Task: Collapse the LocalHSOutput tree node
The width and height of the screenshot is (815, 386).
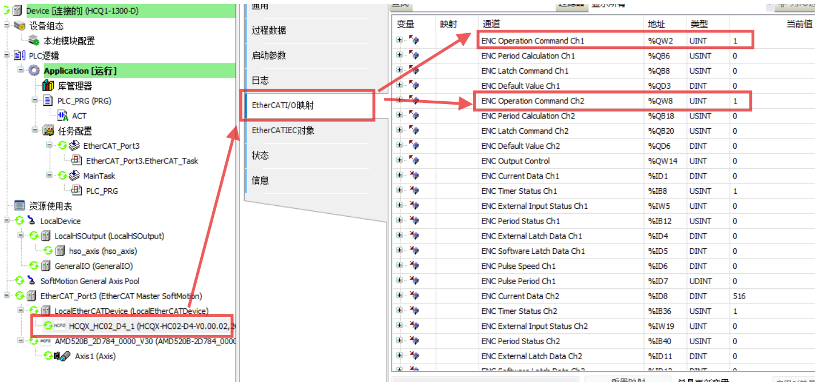Action: pyautogui.click(x=21, y=236)
